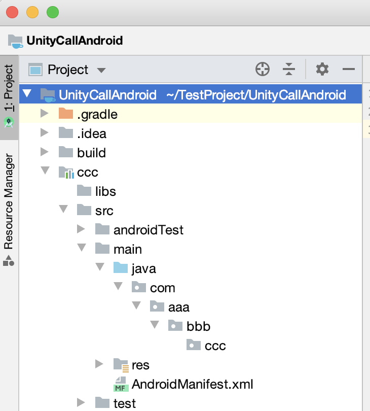The height and width of the screenshot is (411, 370).
Task: Open the Resource Manager side tab
Action: 9,210
